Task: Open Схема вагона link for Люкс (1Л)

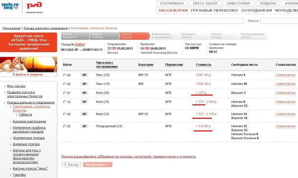Action: 285,84
